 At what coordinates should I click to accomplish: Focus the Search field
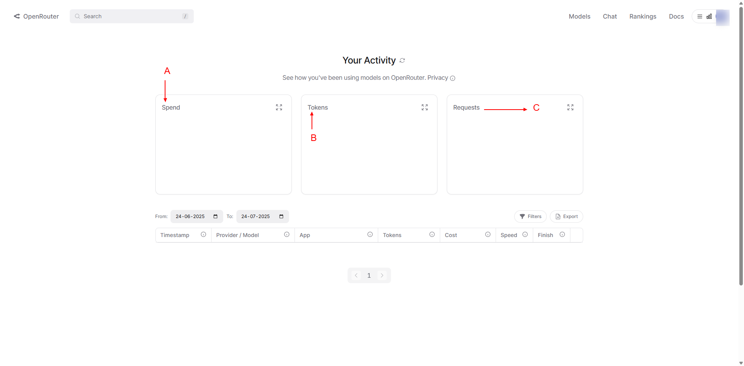pyautogui.click(x=132, y=16)
